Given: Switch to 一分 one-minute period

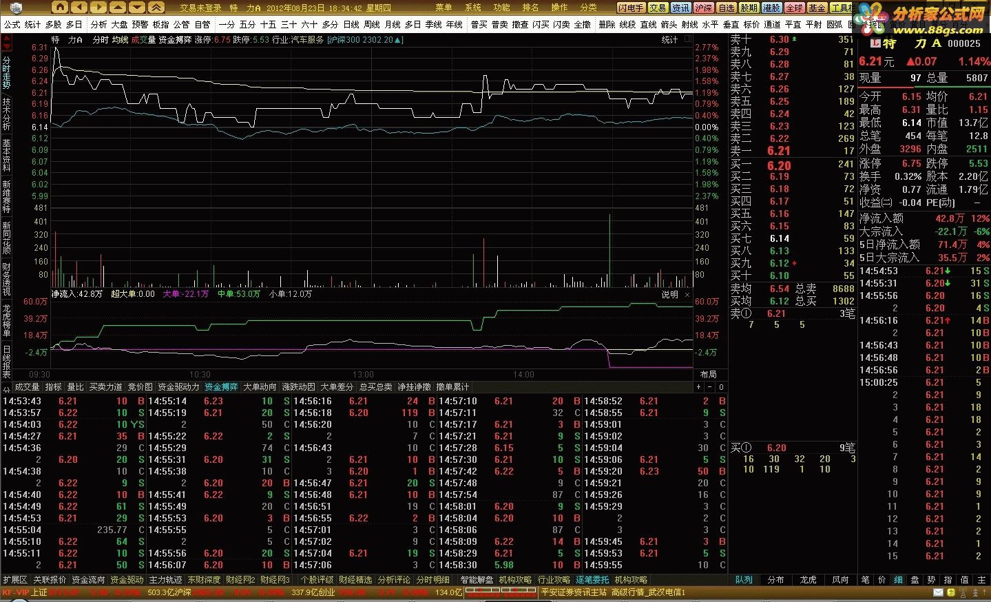Looking at the screenshot, I should (x=227, y=24).
